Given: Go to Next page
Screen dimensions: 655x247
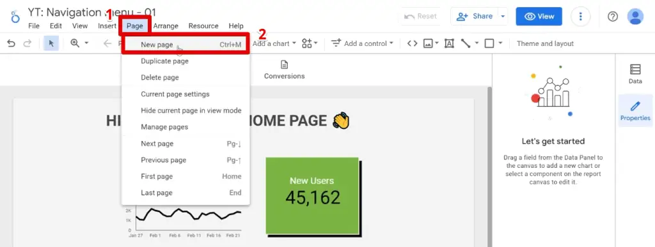Looking at the screenshot, I should [x=185, y=144].
